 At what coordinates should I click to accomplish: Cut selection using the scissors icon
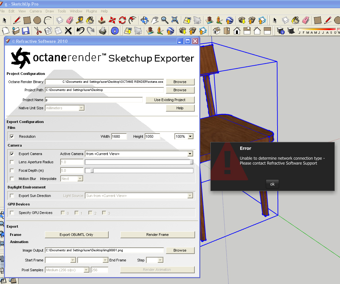click(38, 30)
